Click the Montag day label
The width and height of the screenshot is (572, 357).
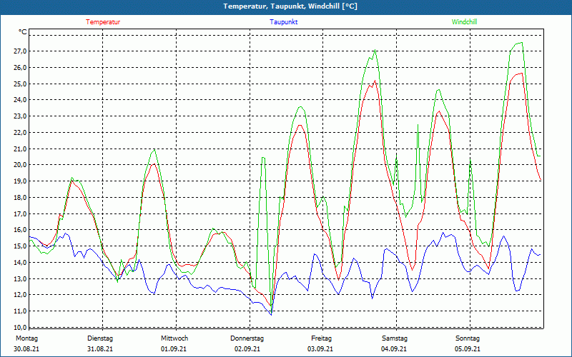point(26,338)
